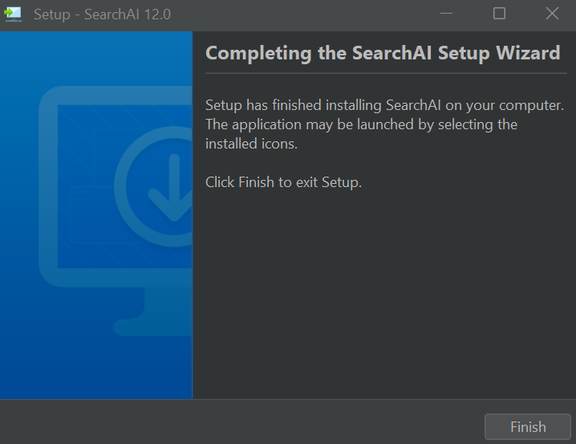
Task: Click the "Completing the SearchAI Setup Wizard" heading
Action: [383, 53]
